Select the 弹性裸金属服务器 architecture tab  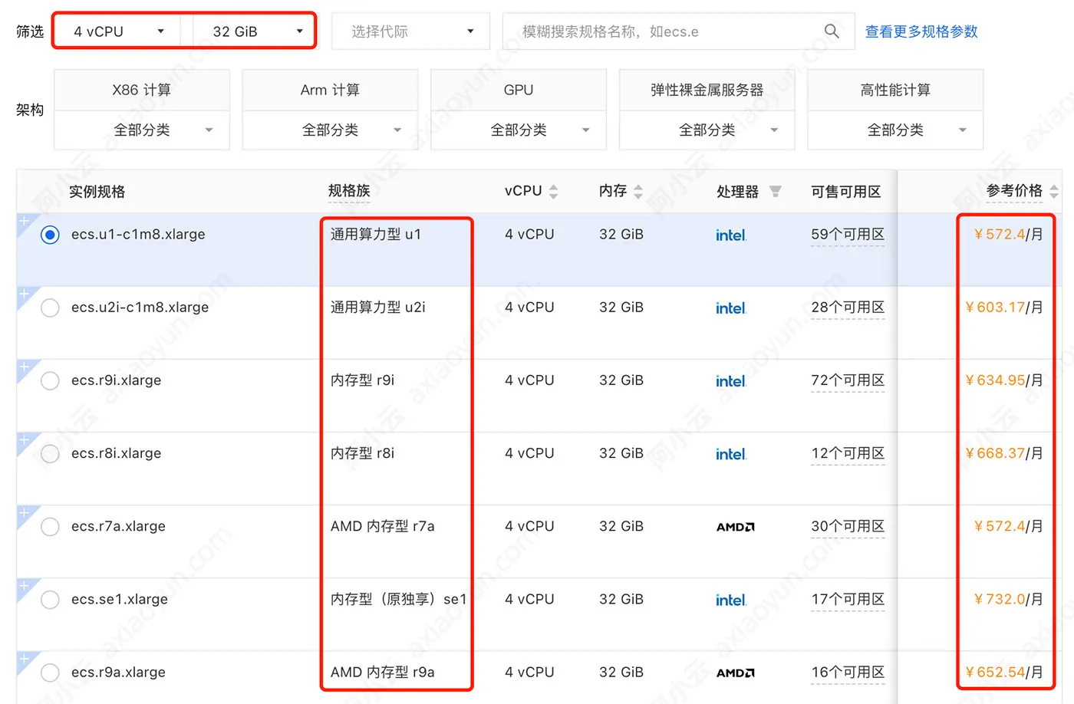pos(707,90)
